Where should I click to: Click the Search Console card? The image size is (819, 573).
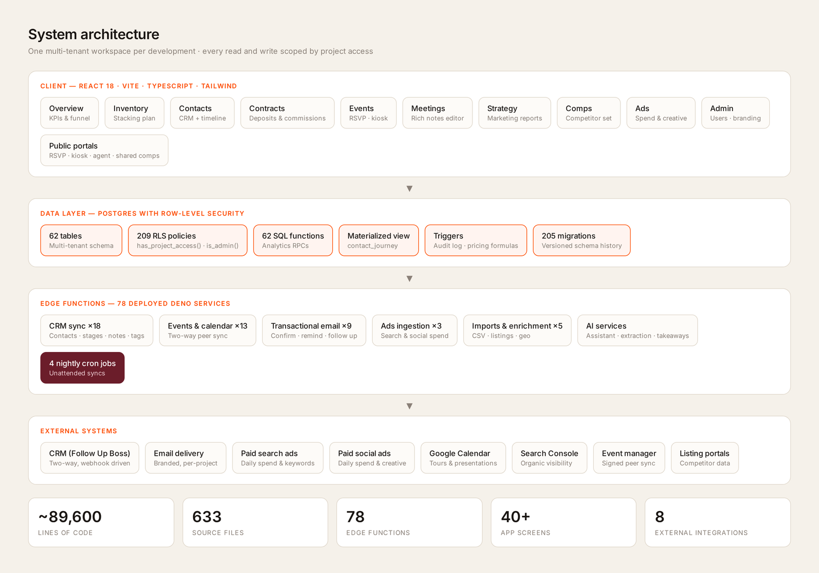[x=550, y=458]
